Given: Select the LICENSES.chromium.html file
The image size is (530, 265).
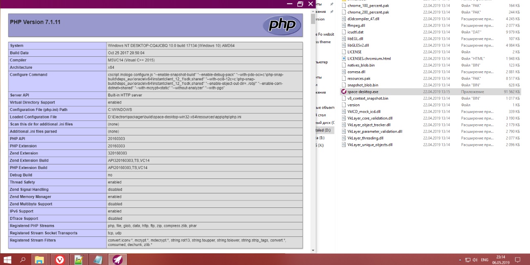Looking at the screenshot, I should pos(369,58).
